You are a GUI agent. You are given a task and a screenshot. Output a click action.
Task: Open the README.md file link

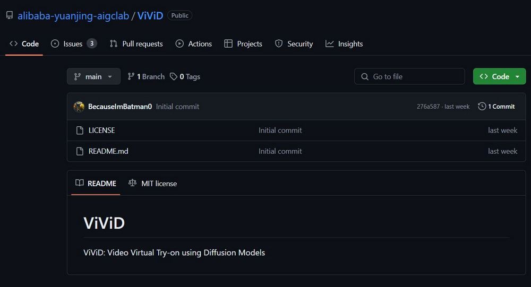click(x=108, y=151)
